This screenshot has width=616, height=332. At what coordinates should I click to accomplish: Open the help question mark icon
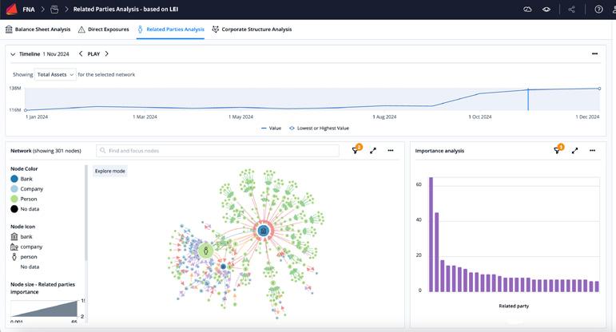pos(598,9)
